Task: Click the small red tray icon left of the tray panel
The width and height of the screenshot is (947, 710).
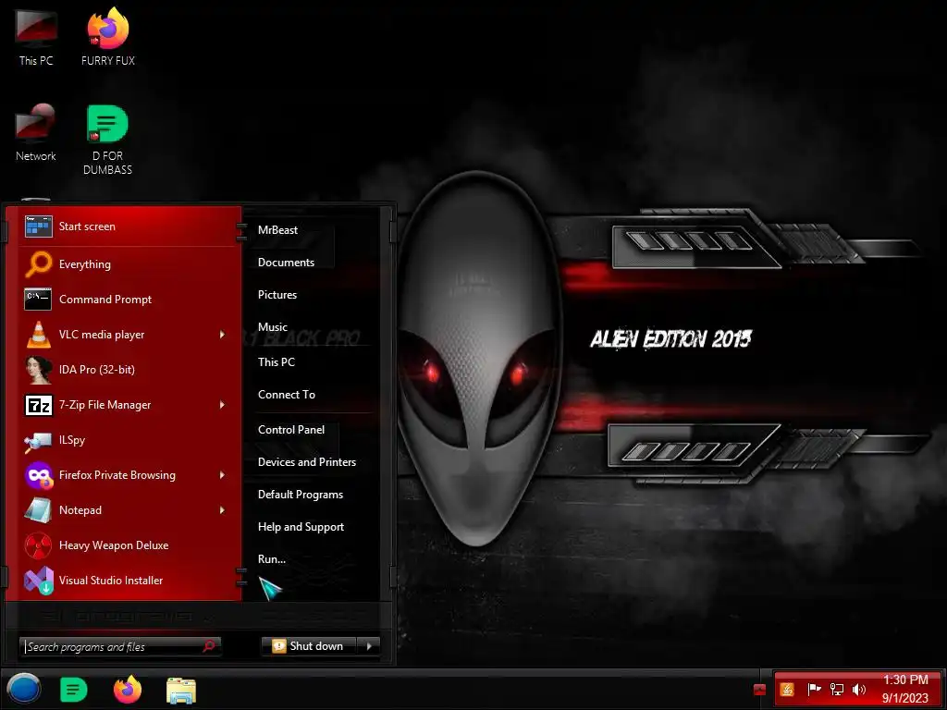Action: click(x=759, y=690)
